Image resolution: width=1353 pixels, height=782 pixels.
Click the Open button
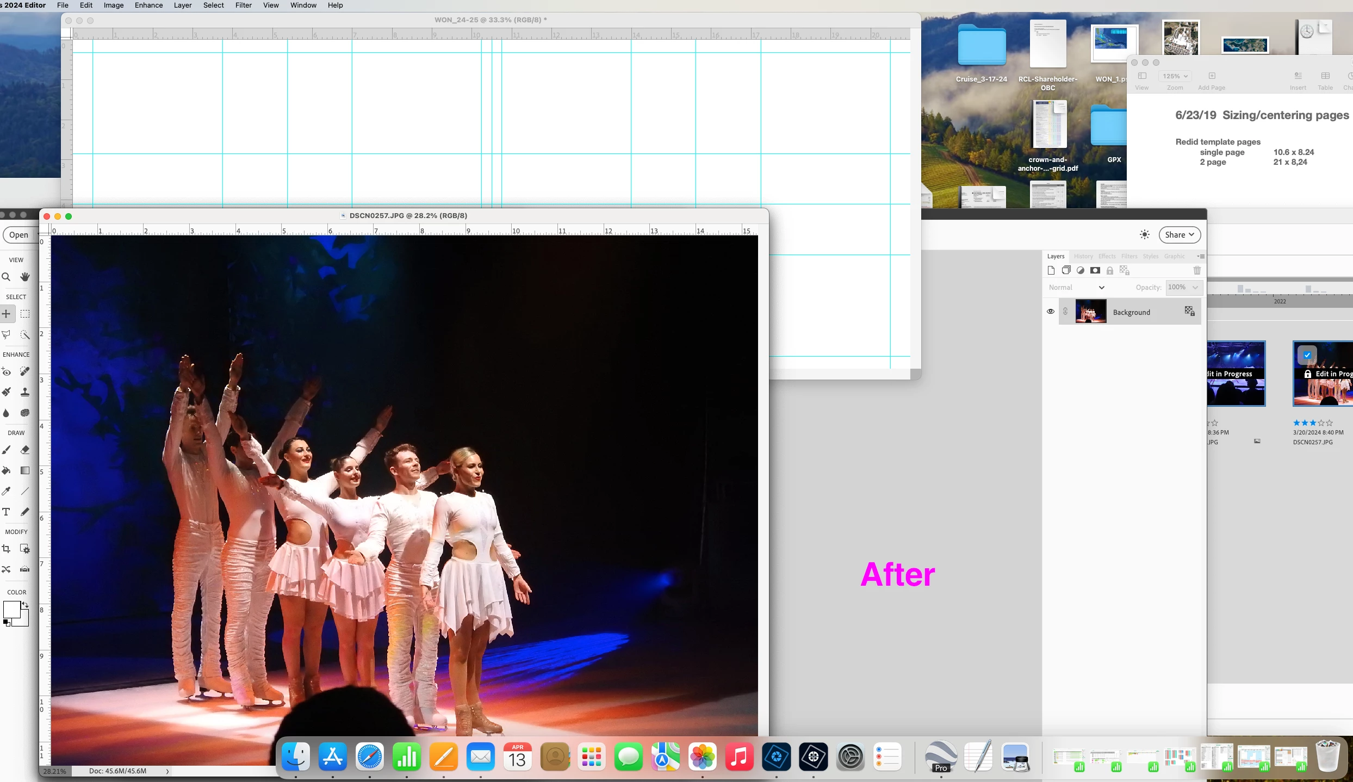(x=19, y=235)
